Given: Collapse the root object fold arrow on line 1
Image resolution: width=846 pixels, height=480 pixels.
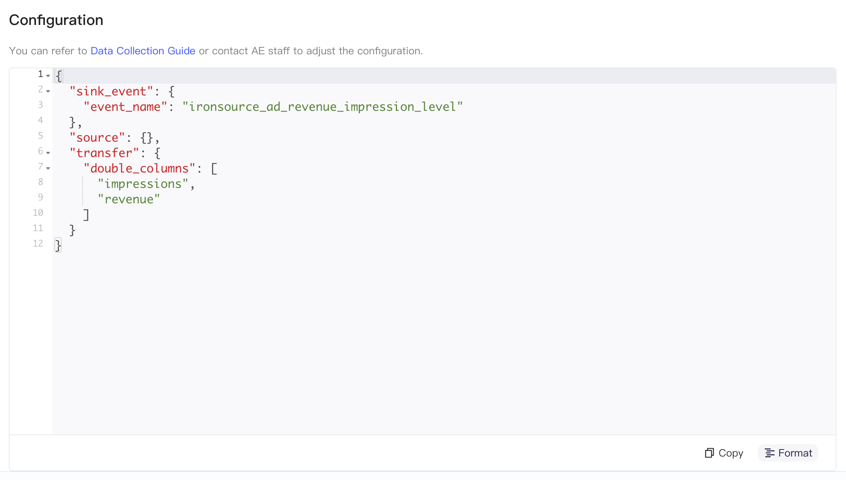Looking at the screenshot, I should point(48,76).
